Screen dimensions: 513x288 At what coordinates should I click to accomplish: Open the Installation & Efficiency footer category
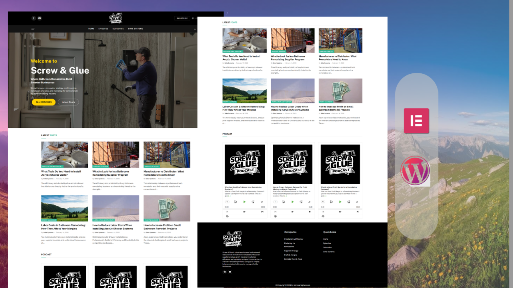point(294,239)
